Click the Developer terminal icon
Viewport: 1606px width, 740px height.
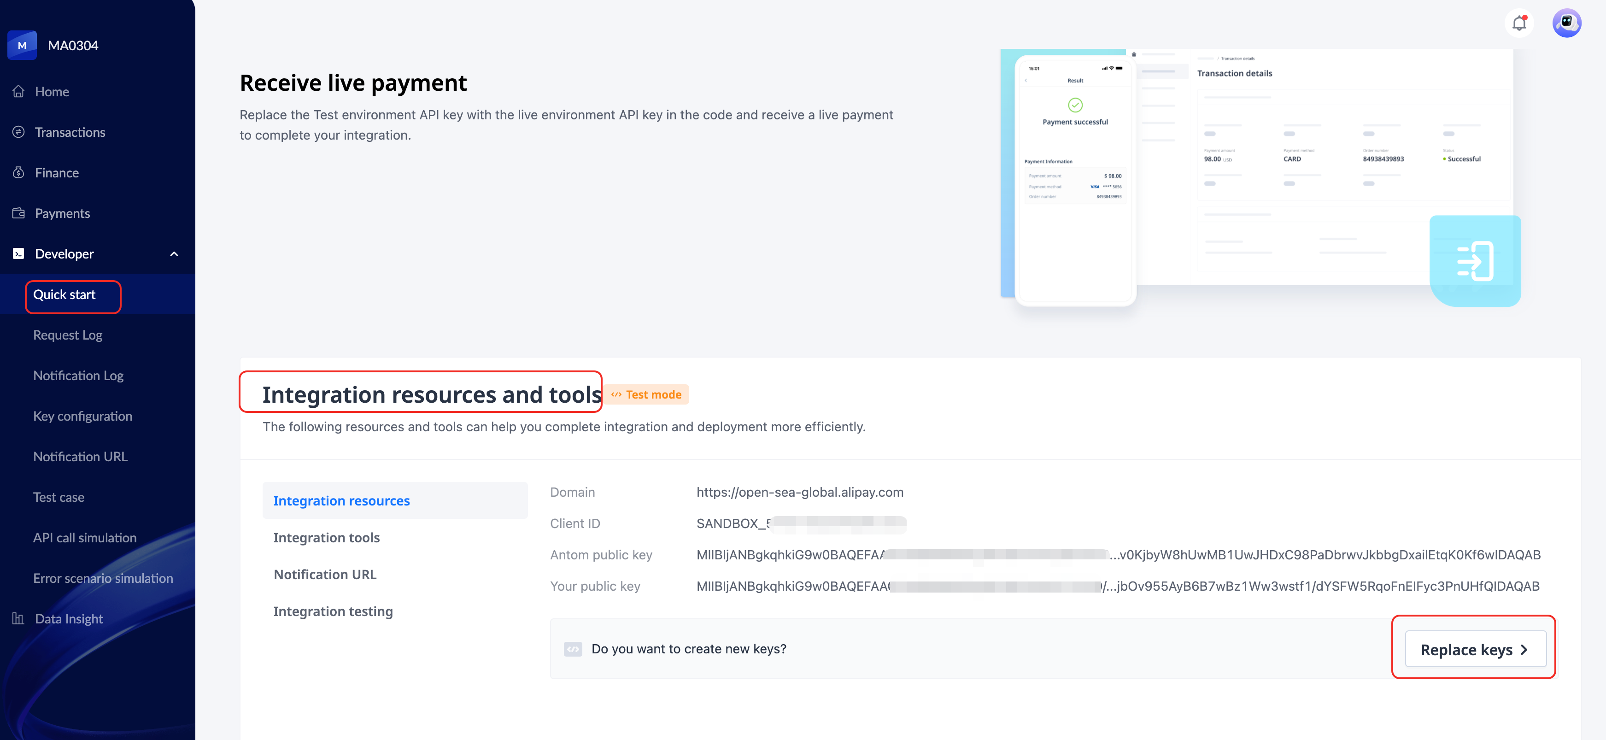coord(19,254)
